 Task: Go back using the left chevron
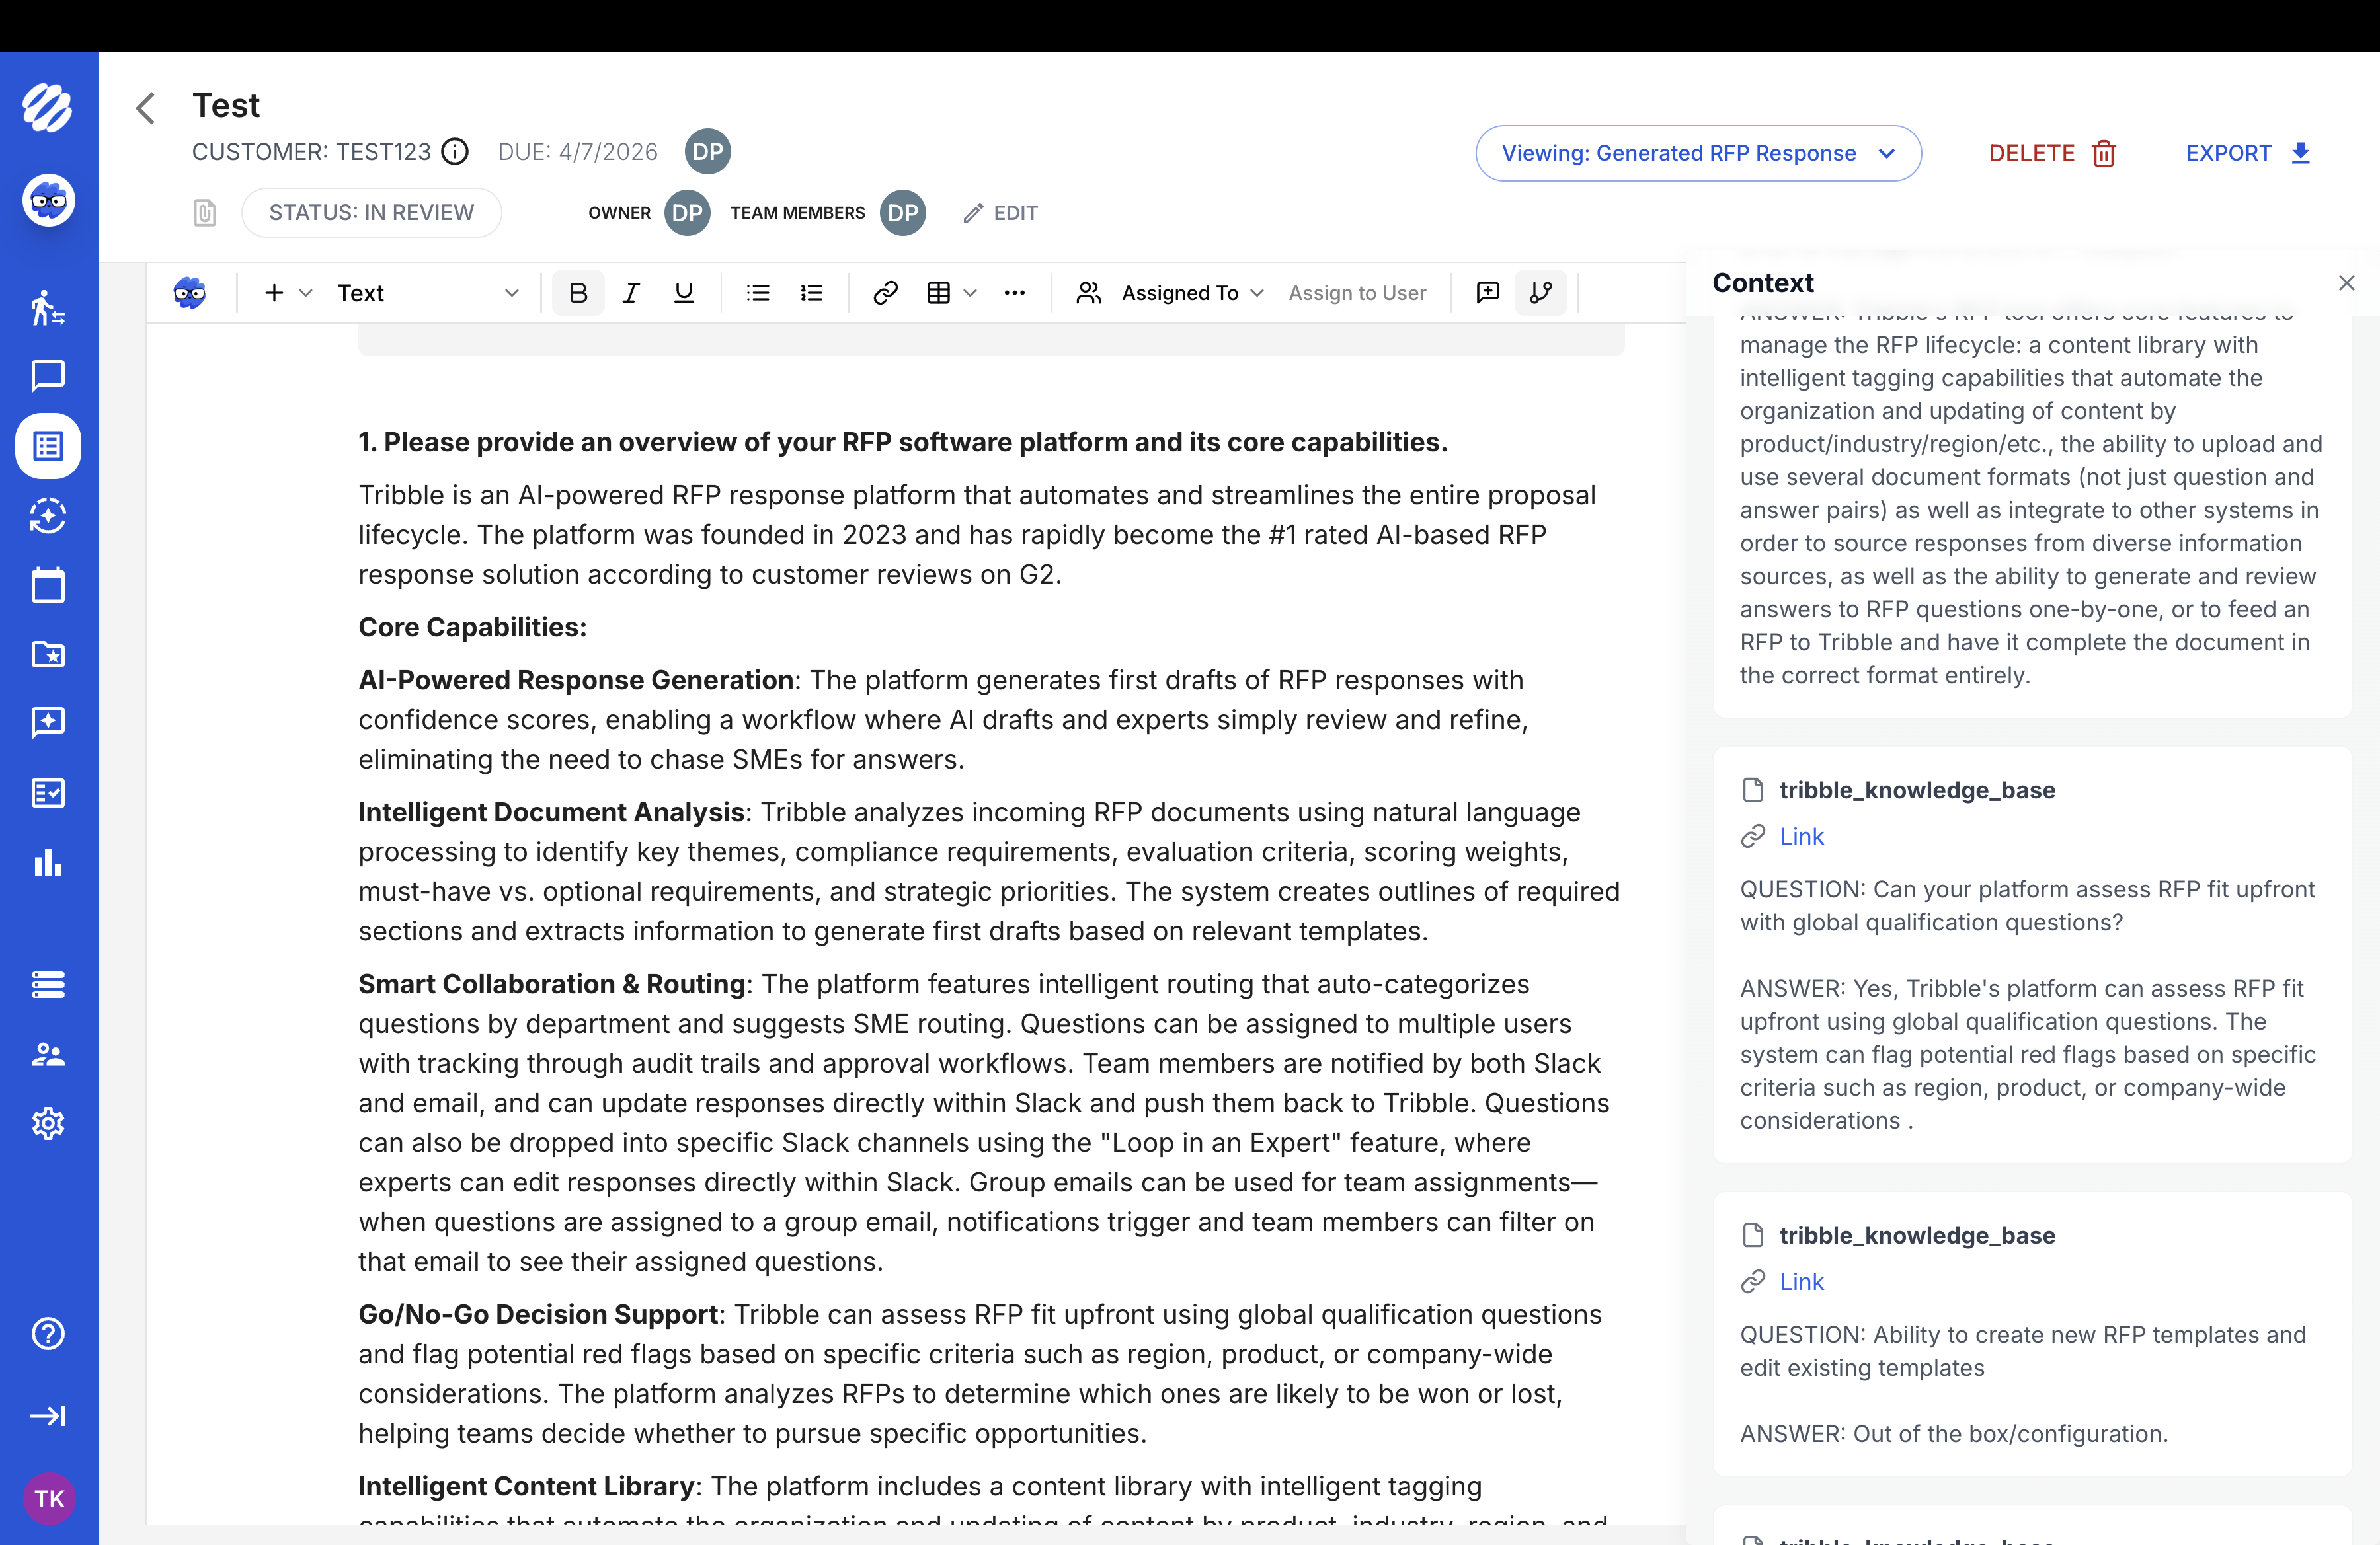coord(146,108)
